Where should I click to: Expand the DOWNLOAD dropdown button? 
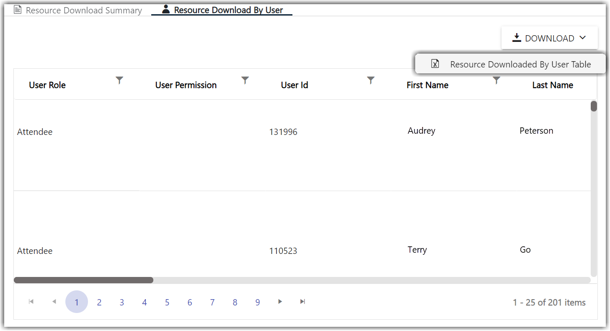(549, 38)
